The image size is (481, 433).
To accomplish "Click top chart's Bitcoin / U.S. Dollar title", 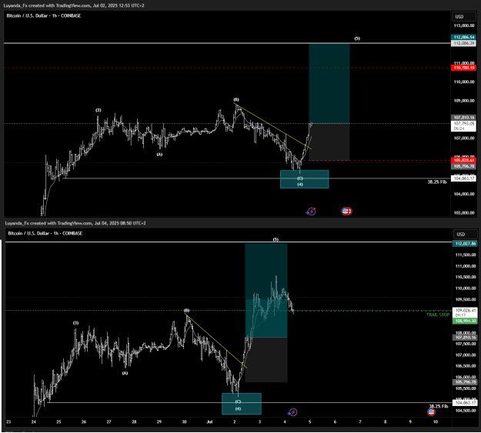I will click(44, 15).
